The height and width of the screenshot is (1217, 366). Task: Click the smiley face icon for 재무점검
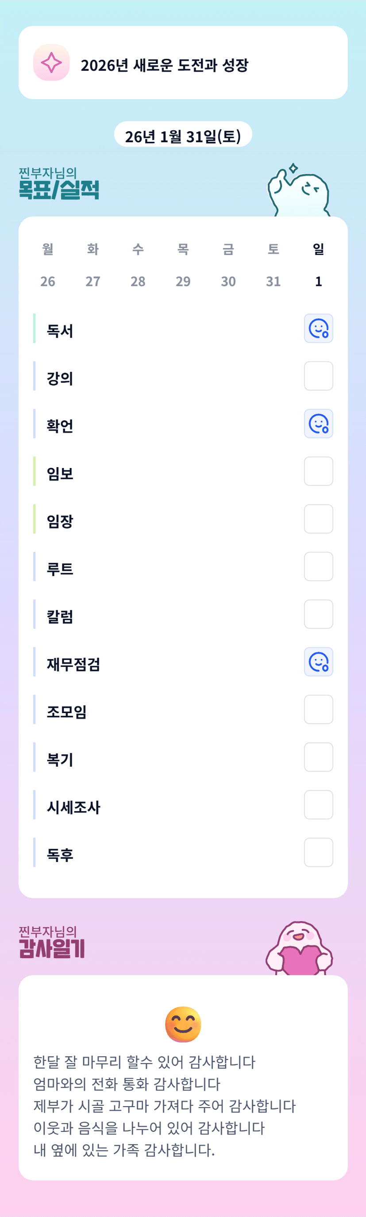click(318, 662)
